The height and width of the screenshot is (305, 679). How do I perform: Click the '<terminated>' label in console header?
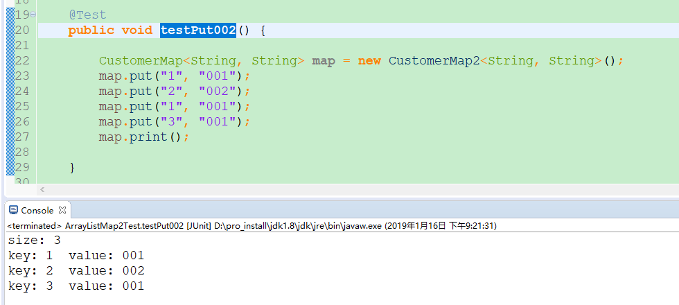click(x=35, y=226)
